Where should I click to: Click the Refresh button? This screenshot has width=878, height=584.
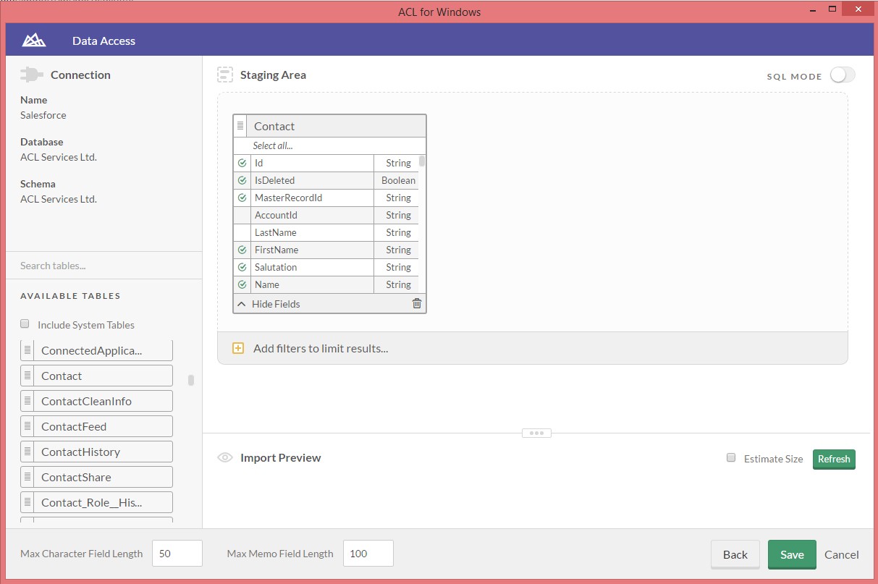point(833,459)
